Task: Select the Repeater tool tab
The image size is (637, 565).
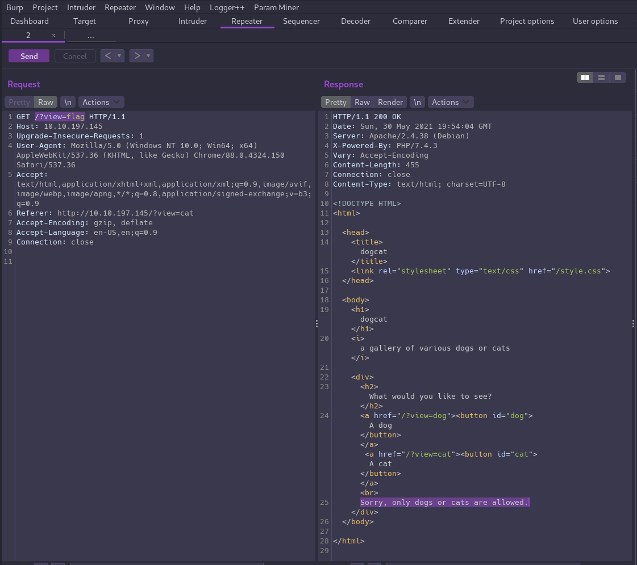Action: click(247, 21)
